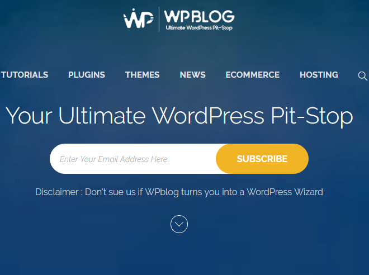Click "Pit-Stop" in the large headline
Screen dimensions: 369x275
(x=312, y=116)
